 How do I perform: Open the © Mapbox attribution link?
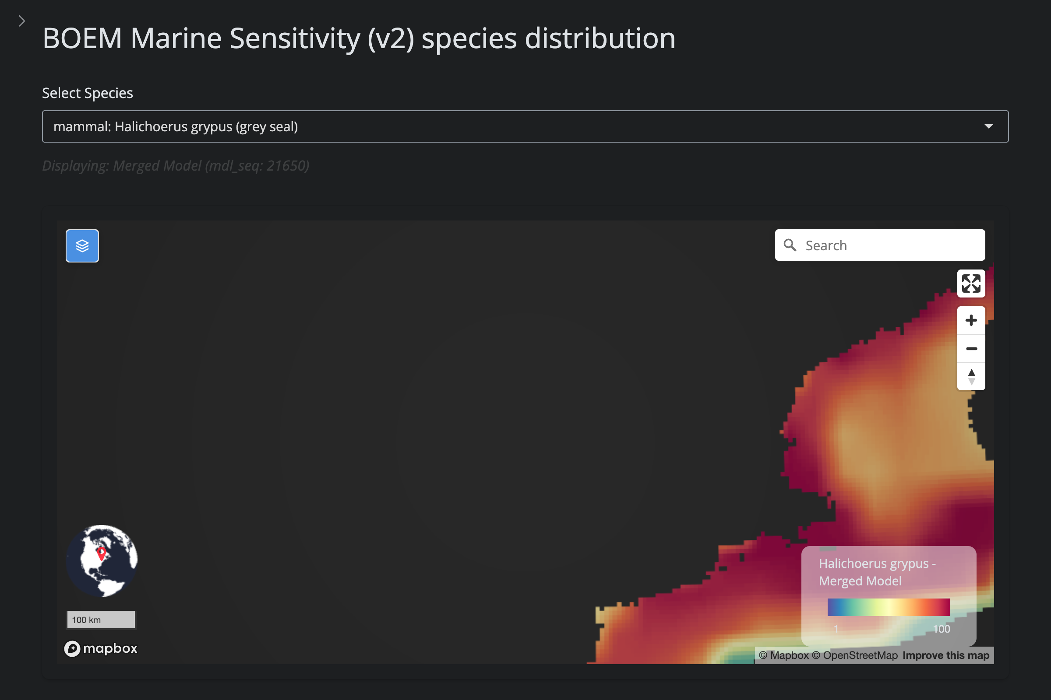[x=784, y=655]
